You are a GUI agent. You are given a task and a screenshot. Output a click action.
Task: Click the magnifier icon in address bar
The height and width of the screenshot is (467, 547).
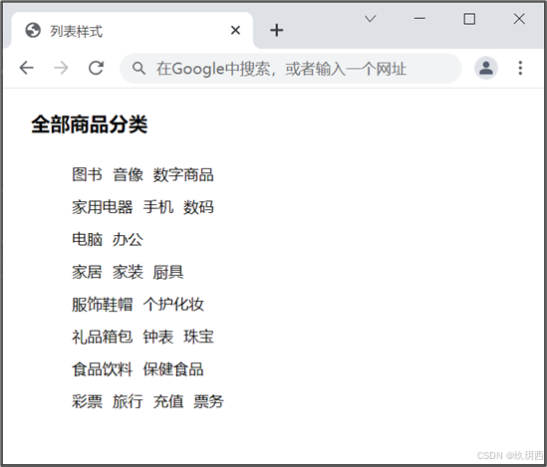[x=138, y=69]
